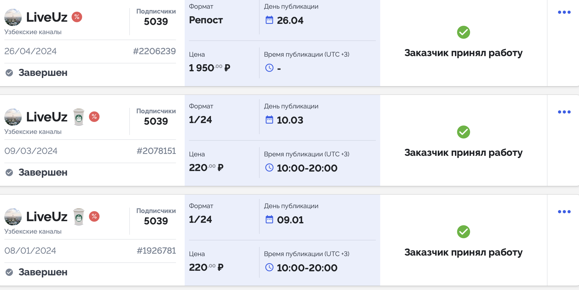Open LiveUz channel name in order #2206239

[47, 17]
